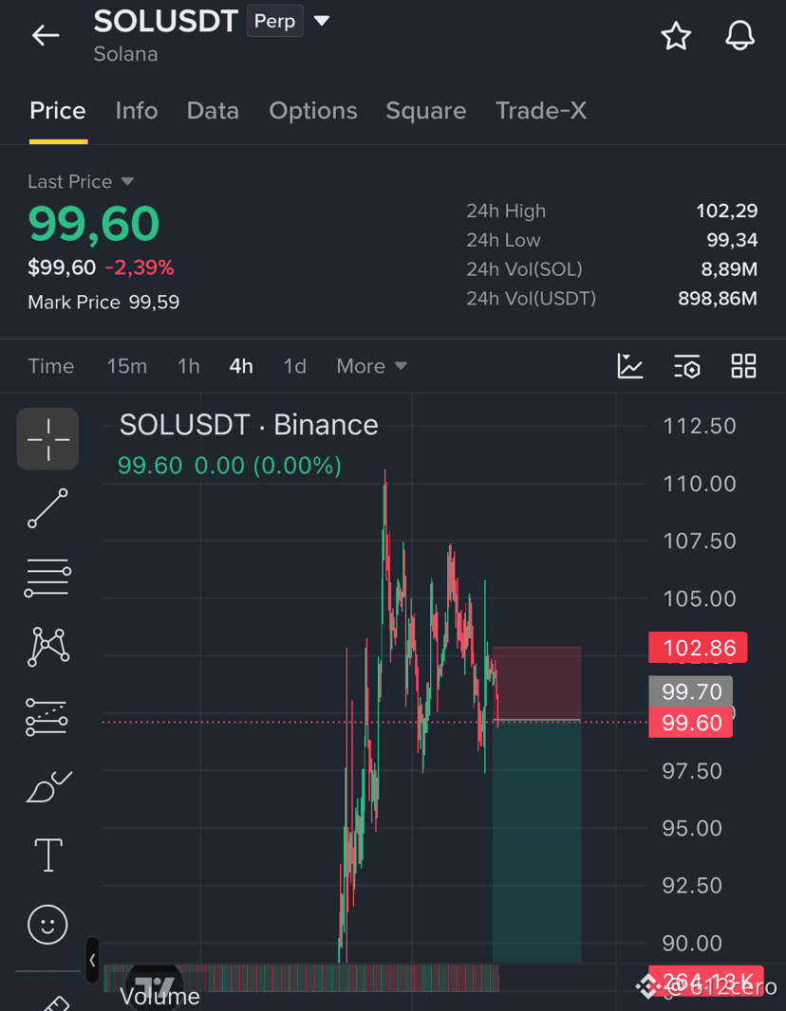This screenshot has height=1011, width=786.
Task: Expand the SOLUSDT Perp contract dropdown
Action: (322, 21)
